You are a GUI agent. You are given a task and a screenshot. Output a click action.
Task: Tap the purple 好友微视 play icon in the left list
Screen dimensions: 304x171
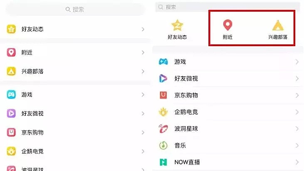point(11,113)
